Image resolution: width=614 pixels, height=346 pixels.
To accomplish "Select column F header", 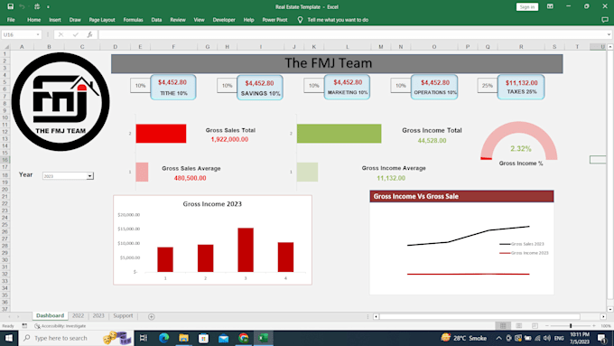I will (x=173, y=47).
